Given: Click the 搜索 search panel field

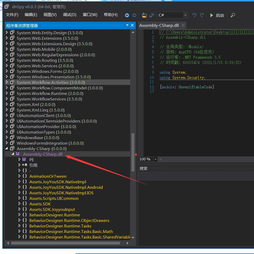Looking at the screenshot, I should (x=196, y=176).
